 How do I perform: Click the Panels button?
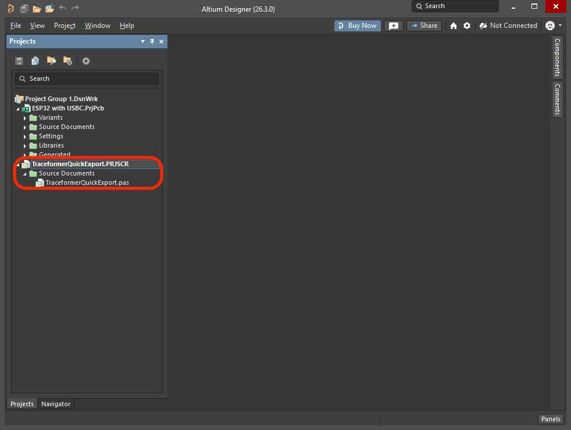click(551, 419)
